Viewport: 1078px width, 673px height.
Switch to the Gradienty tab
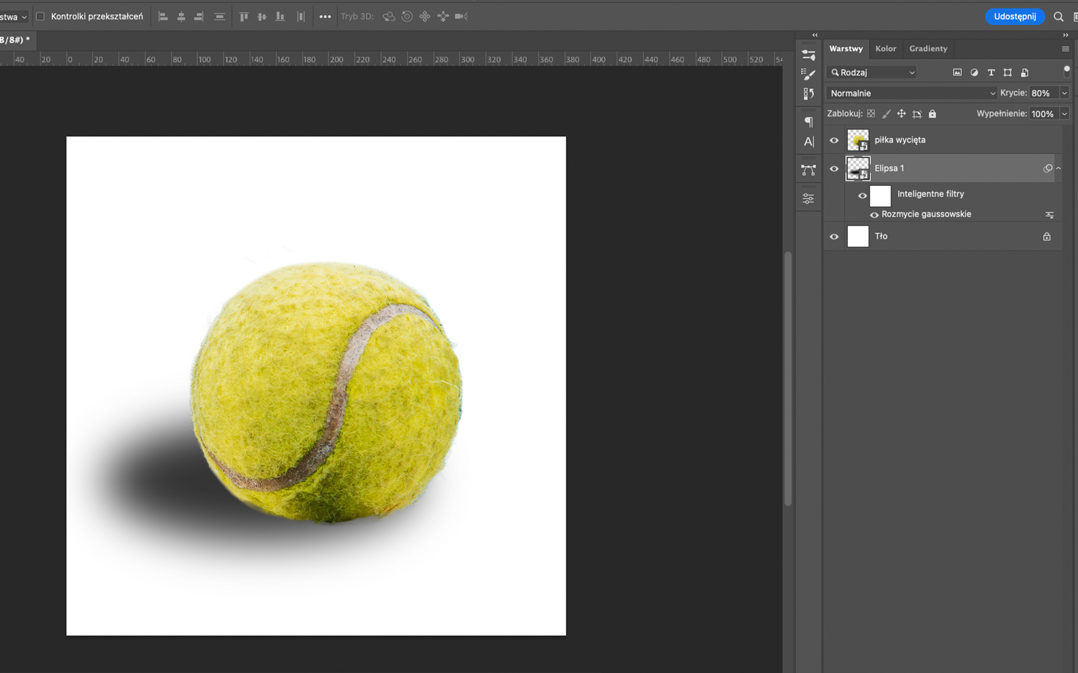point(928,49)
